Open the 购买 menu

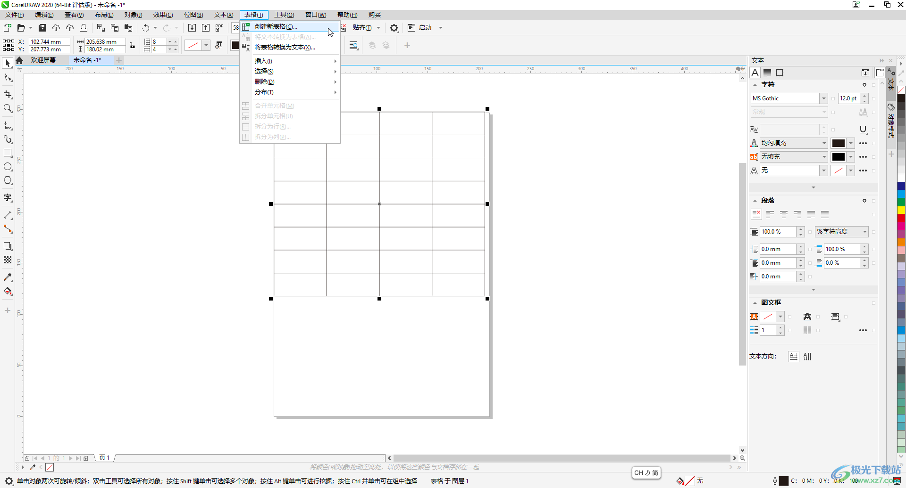[375, 15]
